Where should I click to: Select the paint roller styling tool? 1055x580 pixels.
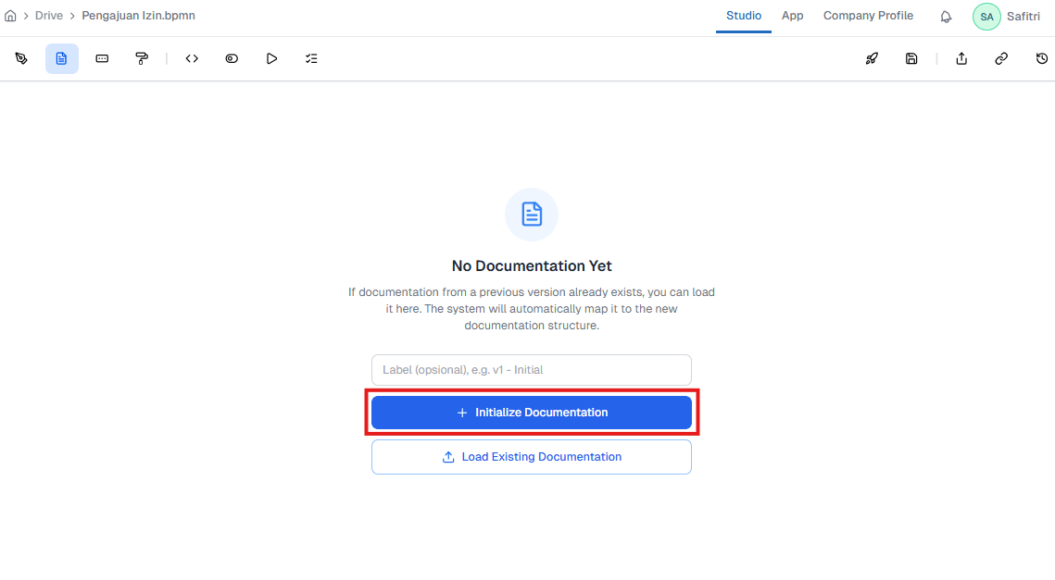pyautogui.click(x=141, y=58)
